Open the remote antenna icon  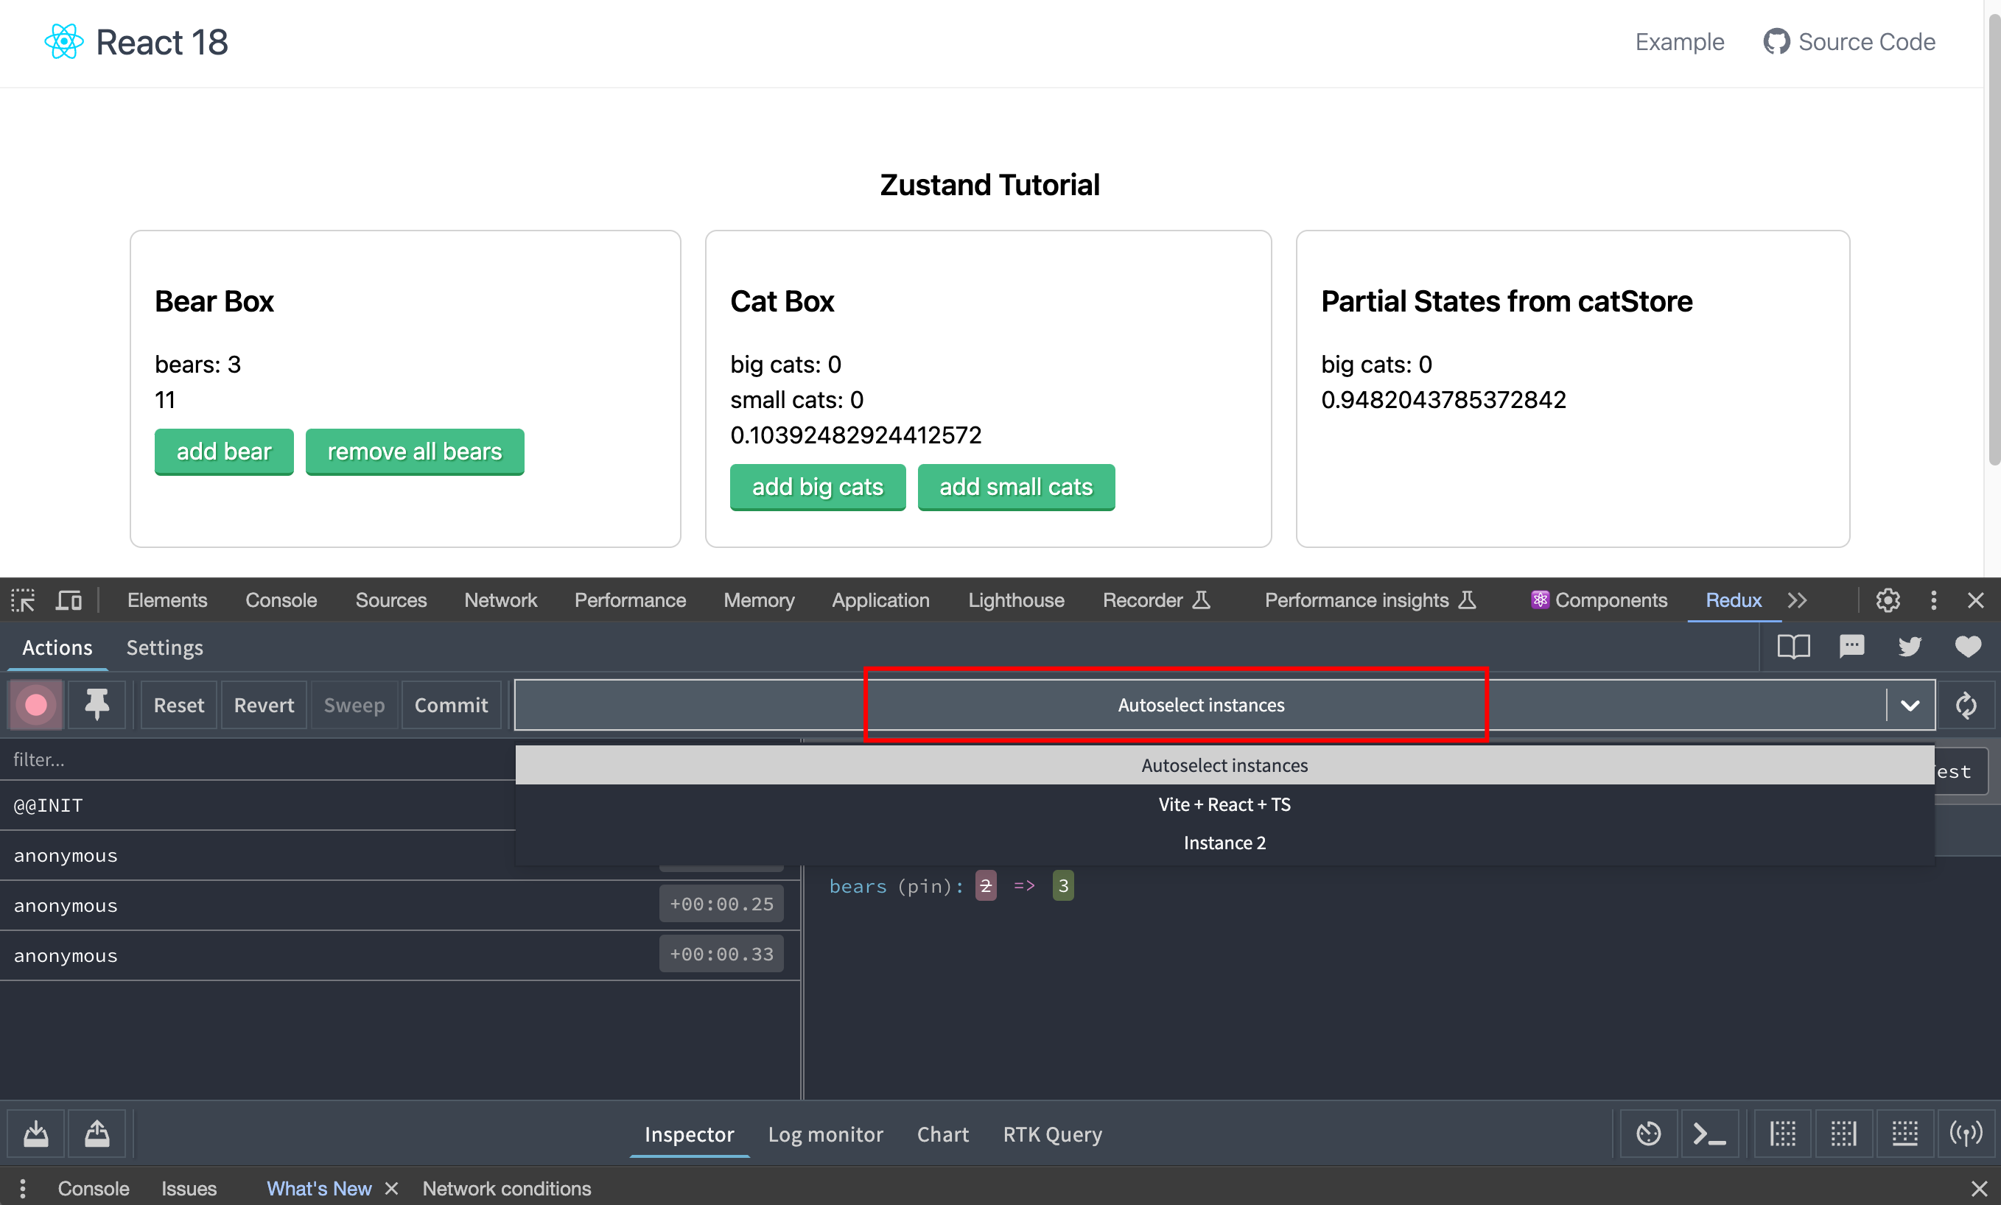(x=1966, y=1134)
